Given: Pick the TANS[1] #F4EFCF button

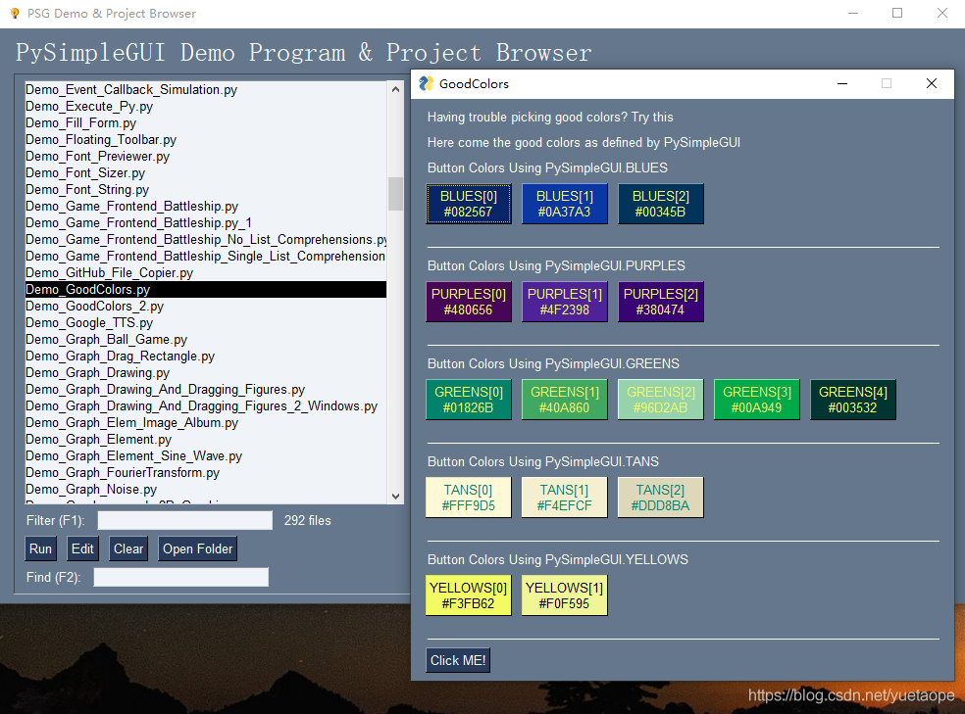Looking at the screenshot, I should [x=564, y=498].
